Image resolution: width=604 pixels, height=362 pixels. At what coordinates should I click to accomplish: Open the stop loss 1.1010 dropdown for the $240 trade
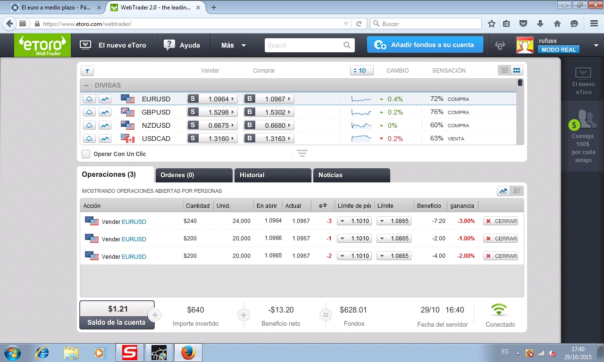pyautogui.click(x=354, y=221)
